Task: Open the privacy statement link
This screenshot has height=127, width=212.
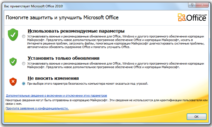Action: [x=37, y=108]
